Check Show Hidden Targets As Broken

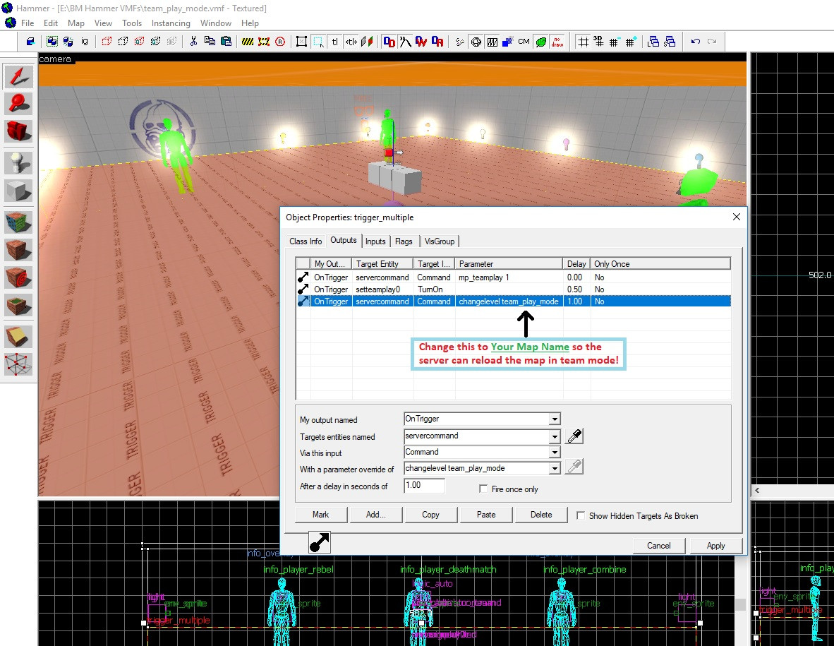[581, 515]
